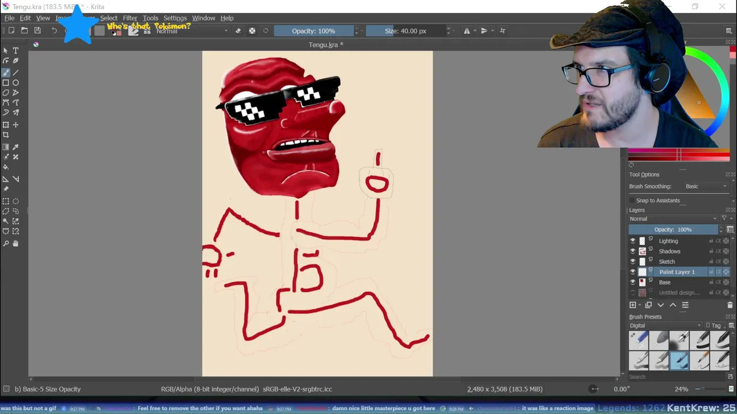Toggle preserve alpha in toolbar
Screen dimensions: 737x414
[252, 30]
